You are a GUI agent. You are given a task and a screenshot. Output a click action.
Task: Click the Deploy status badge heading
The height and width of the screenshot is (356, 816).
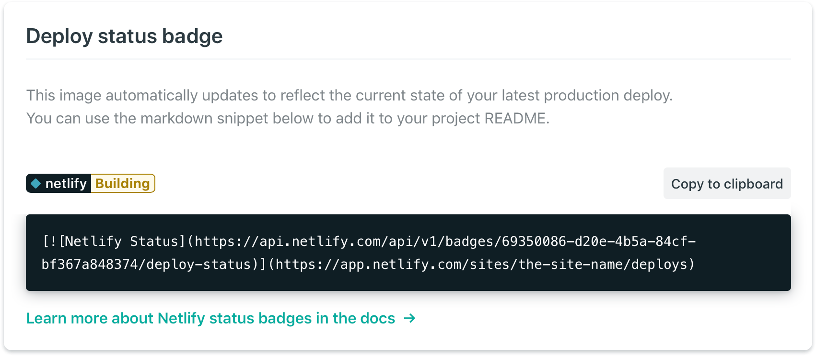(124, 35)
